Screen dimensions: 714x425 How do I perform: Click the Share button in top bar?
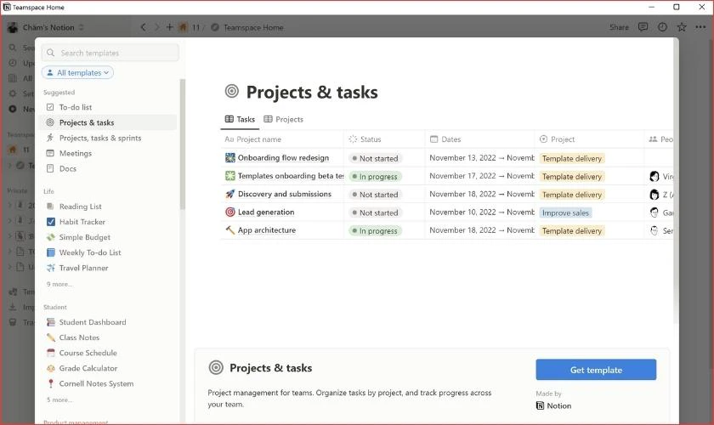[619, 27]
